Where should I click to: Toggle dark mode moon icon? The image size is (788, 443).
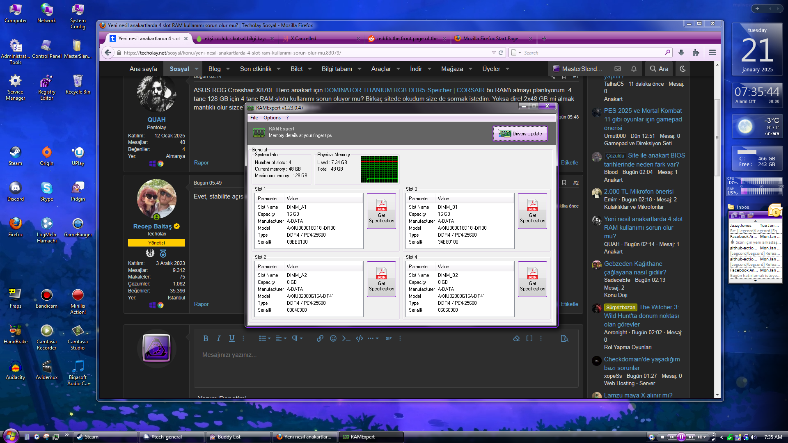point(683,69)
